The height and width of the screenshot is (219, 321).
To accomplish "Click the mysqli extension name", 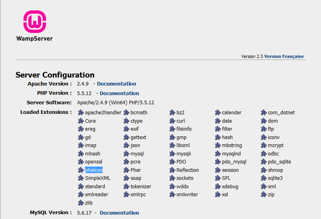I will pyautogui.click(x=184, y=154).
